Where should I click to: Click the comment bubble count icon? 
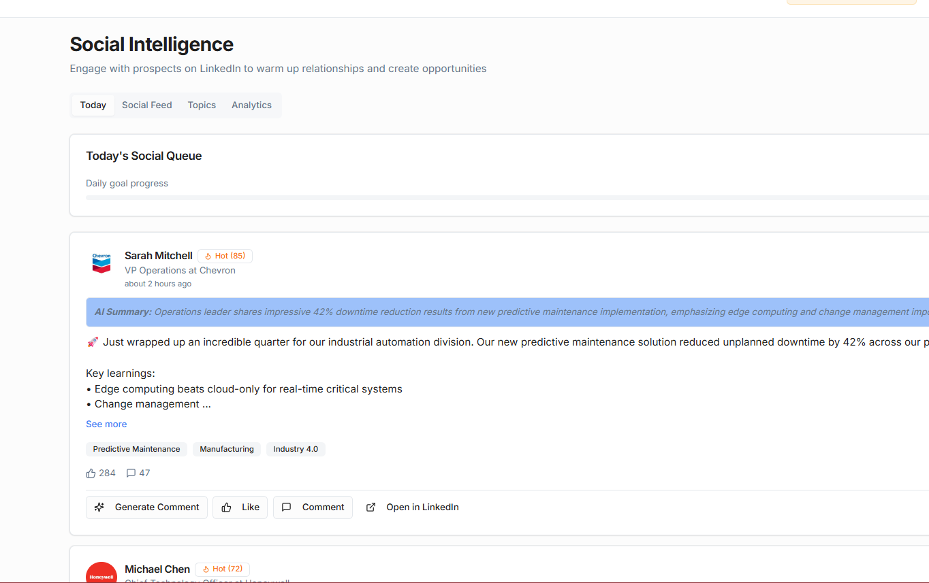pyautogui.click(x=131, y=473)
